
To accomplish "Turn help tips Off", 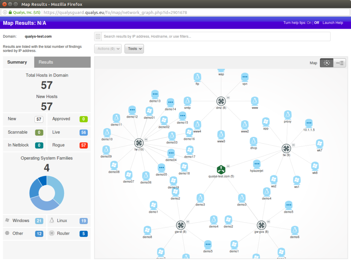I will click(x=316, y=23).
